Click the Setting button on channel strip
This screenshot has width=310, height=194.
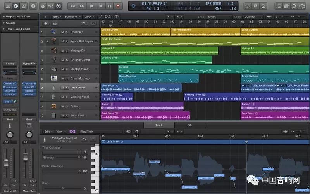[x=10, y=64]
